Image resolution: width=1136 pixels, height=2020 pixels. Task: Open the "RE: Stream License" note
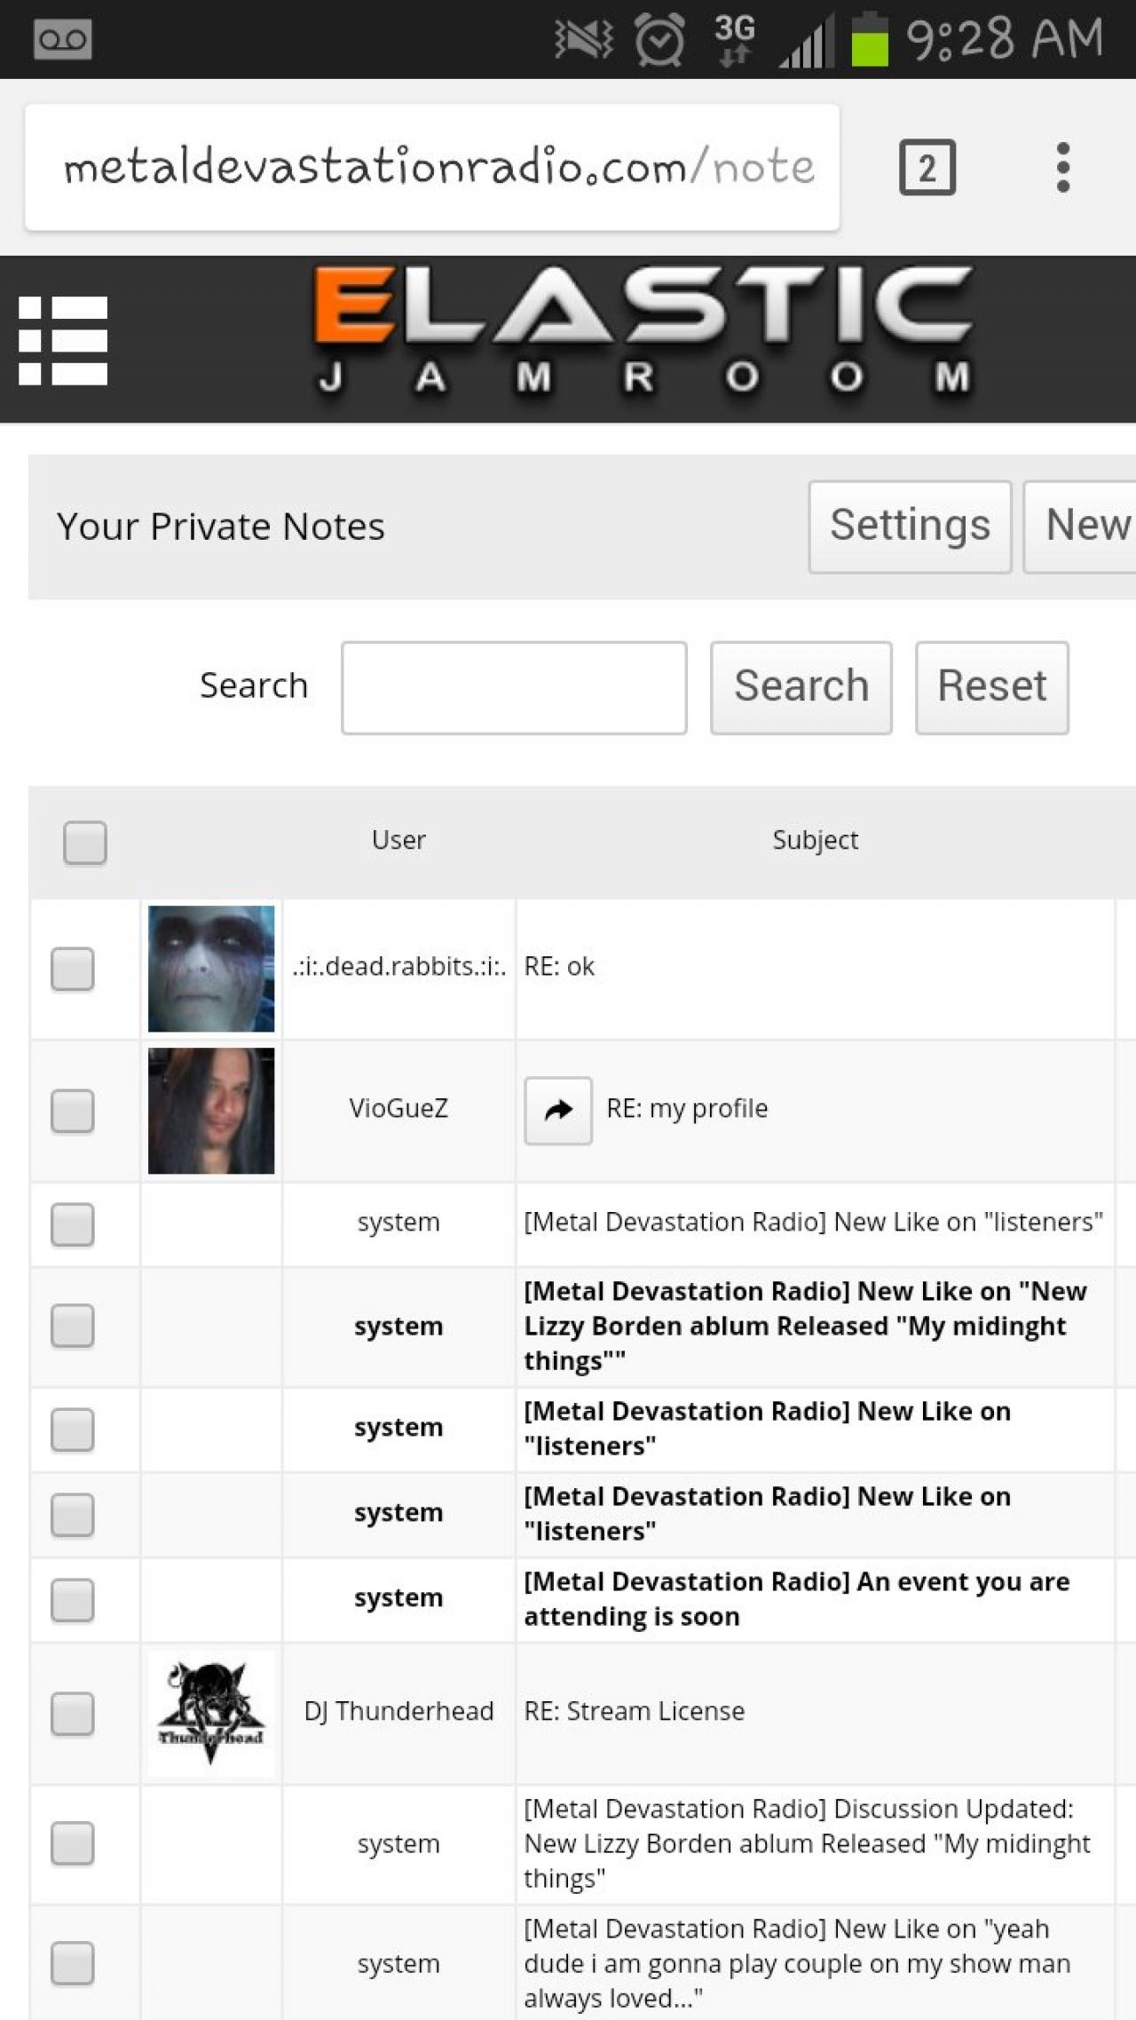(x=634, y=1711)
